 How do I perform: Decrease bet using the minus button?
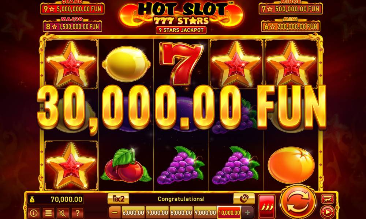coord(115,212)
